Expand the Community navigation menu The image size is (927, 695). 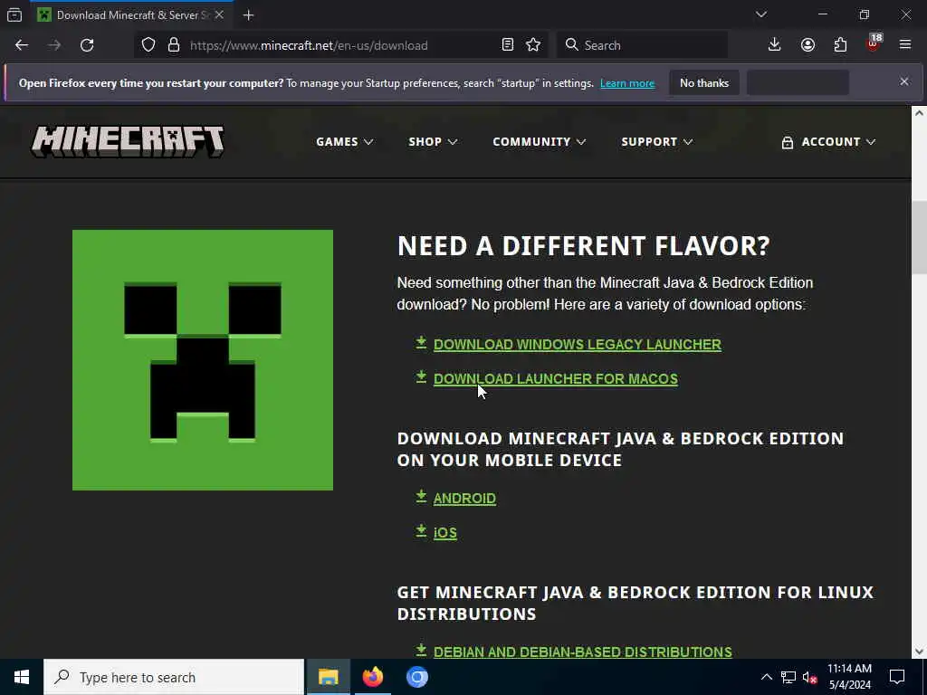pos(540,142)
